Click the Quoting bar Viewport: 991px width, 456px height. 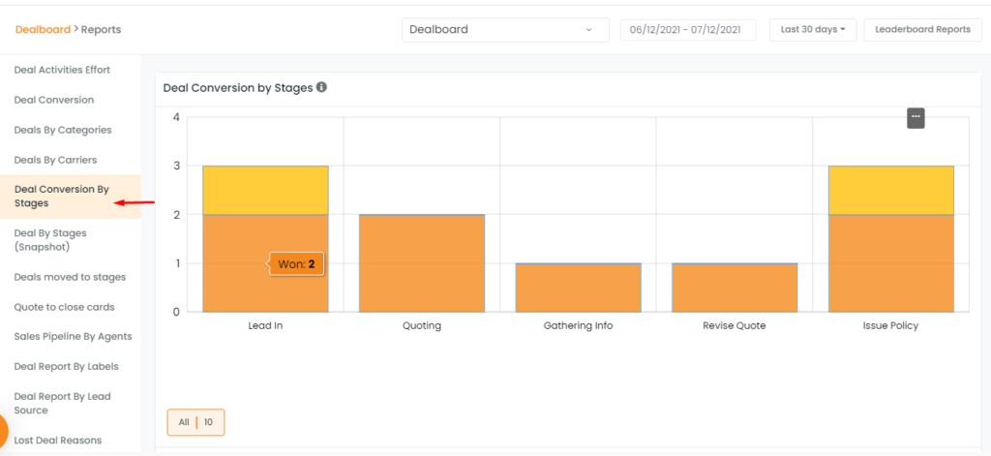[x=422, y=263]
